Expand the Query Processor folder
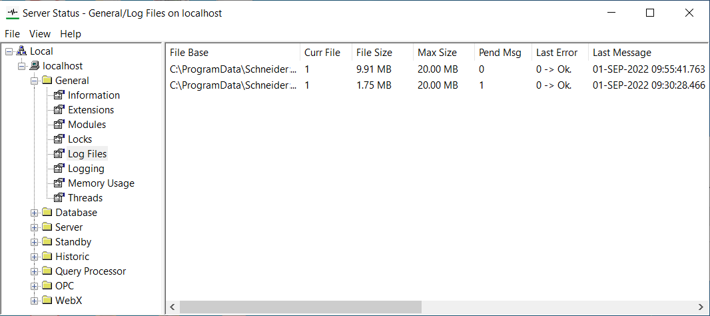This screenshot has width=710, height=316. click(x=34, y=271)
